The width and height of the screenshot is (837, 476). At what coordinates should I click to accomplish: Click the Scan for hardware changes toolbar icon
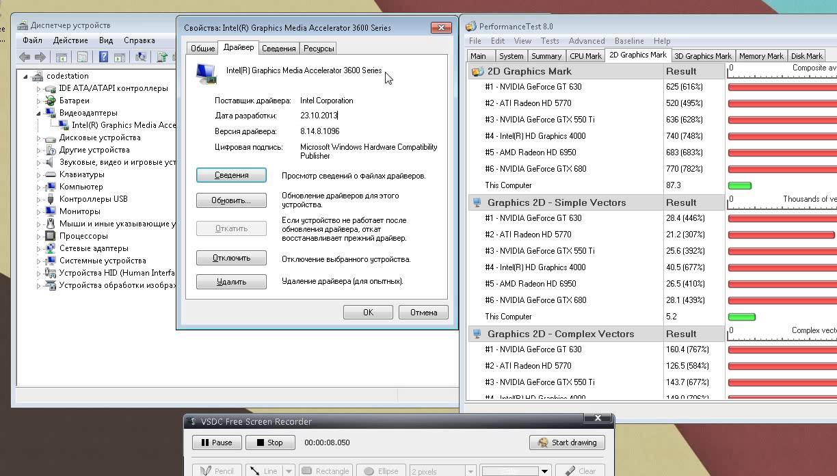pos(141,57)
